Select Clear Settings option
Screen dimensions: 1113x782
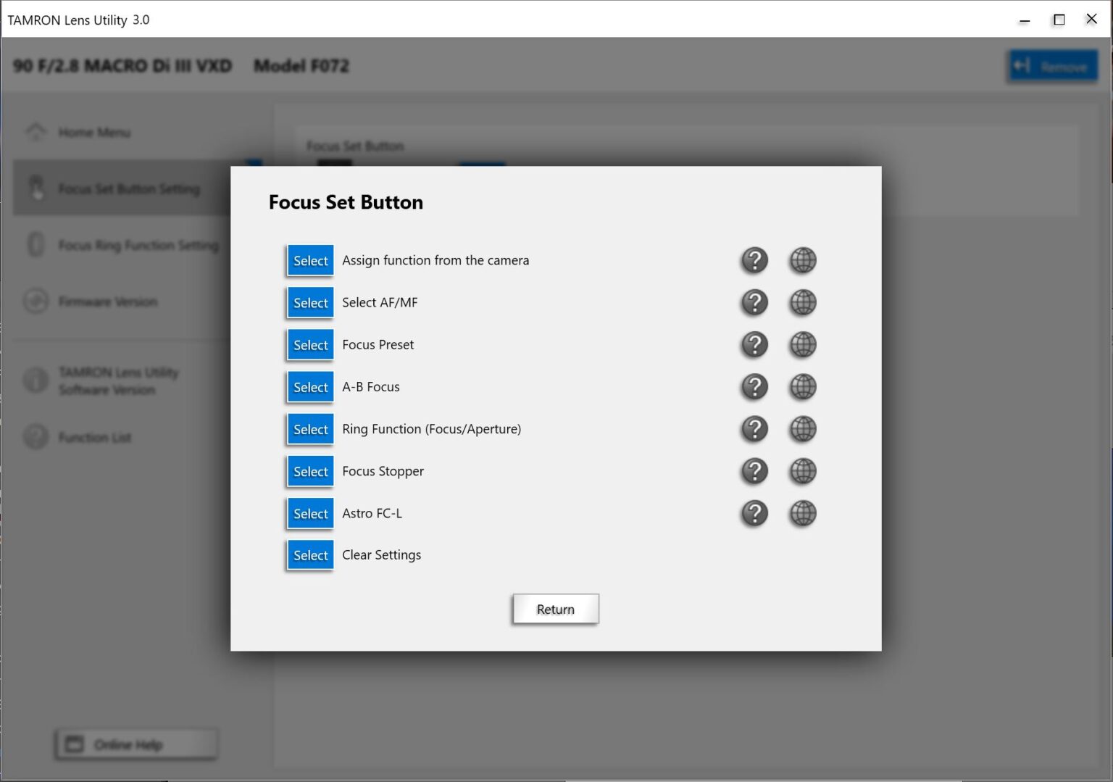(x=310, y=555)
